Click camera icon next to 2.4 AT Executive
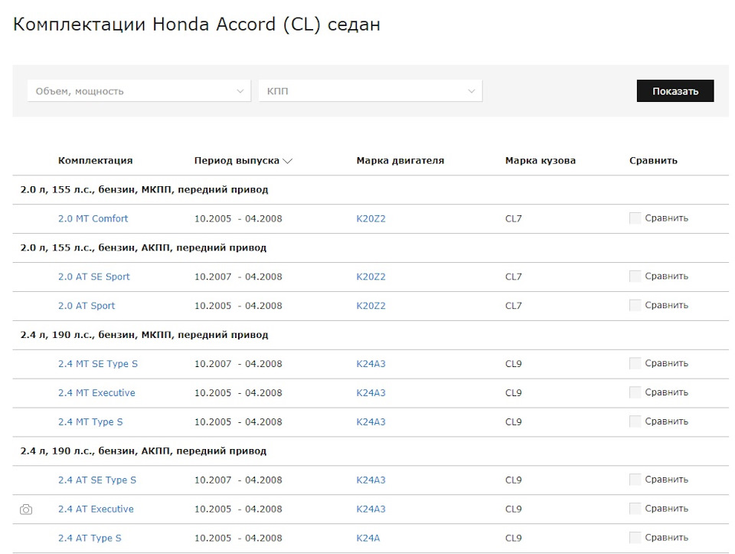This screenshot has height=554, width=735. pyautogui.click(x=26, y=510)
